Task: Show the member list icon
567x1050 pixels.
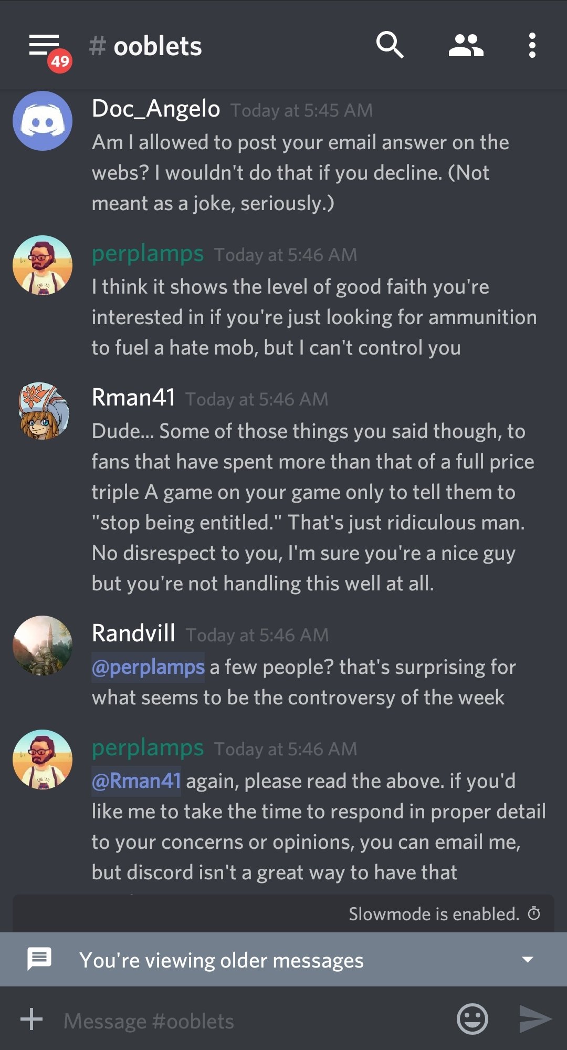Action: click(466, 45)
